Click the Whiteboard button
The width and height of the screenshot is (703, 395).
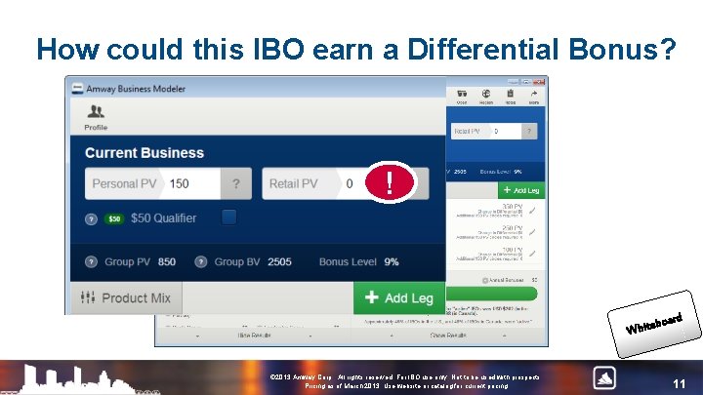pyautogui.click(x=654, y=324)
